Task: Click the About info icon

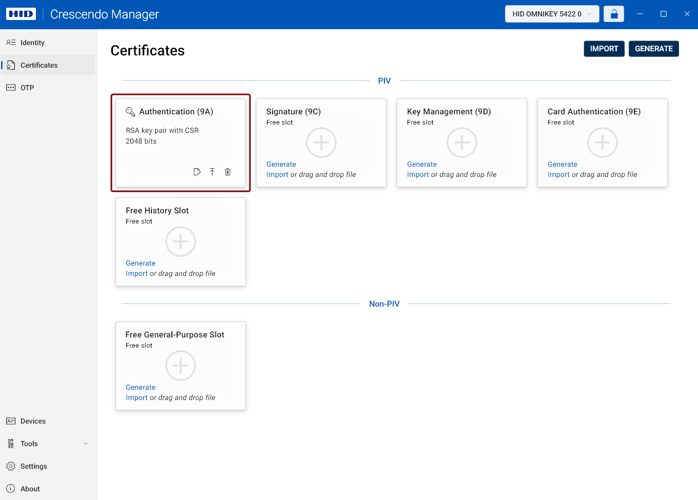Action: pyautogui.click(x=11, y=489)
